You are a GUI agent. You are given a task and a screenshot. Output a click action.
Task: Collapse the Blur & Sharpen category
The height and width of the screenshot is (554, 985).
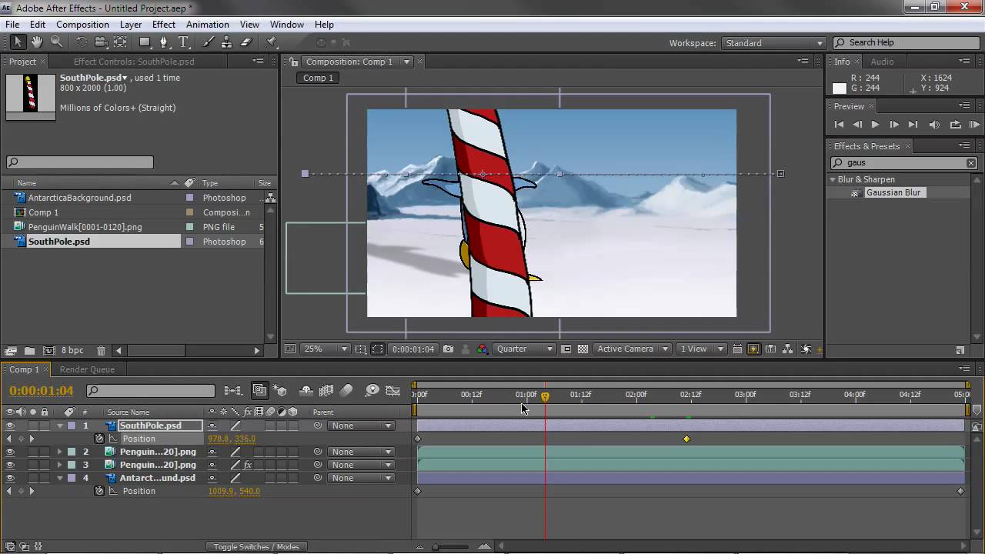point(833,179)
